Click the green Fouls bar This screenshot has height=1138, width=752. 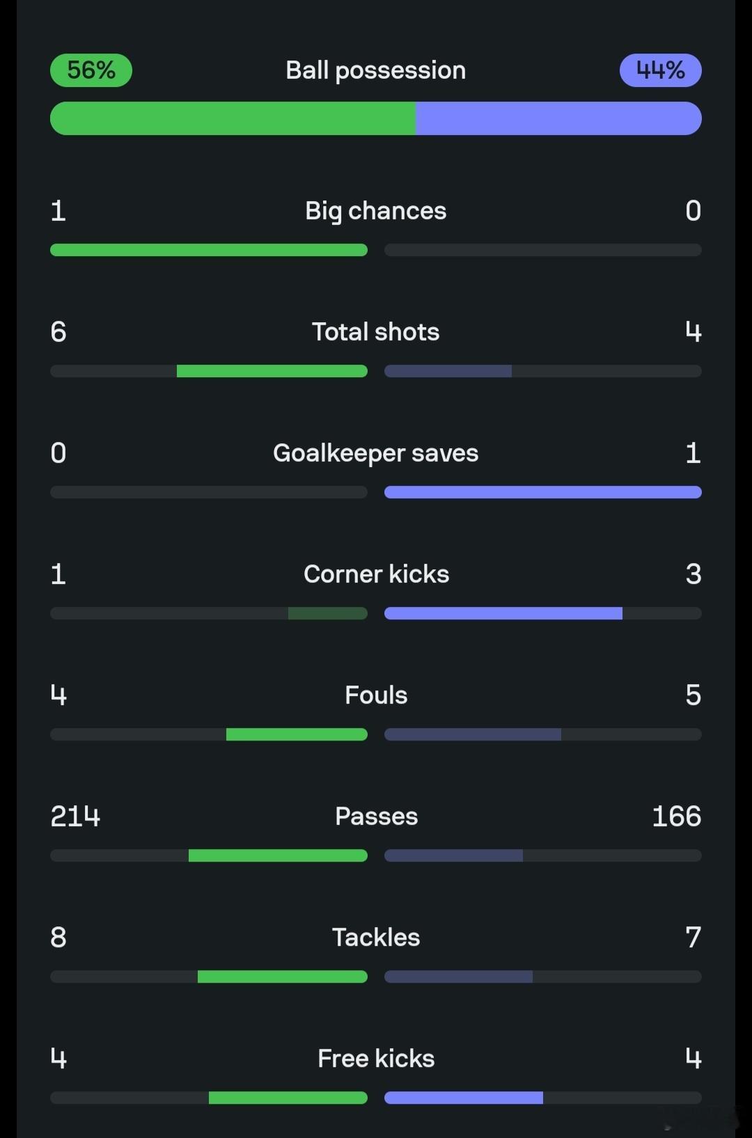pyautogui.click(x=297, y=734)
